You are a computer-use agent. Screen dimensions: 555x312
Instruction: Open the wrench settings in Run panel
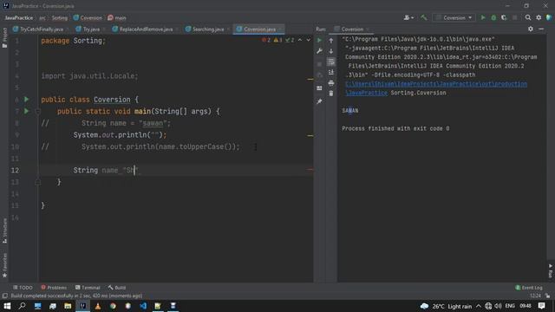coord(319,51)
